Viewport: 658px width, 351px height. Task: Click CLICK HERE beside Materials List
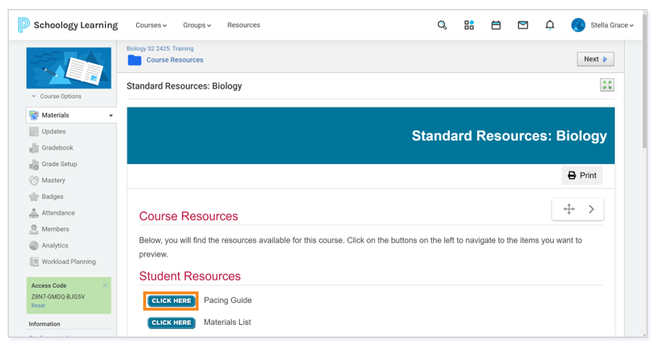pos(171,323)
